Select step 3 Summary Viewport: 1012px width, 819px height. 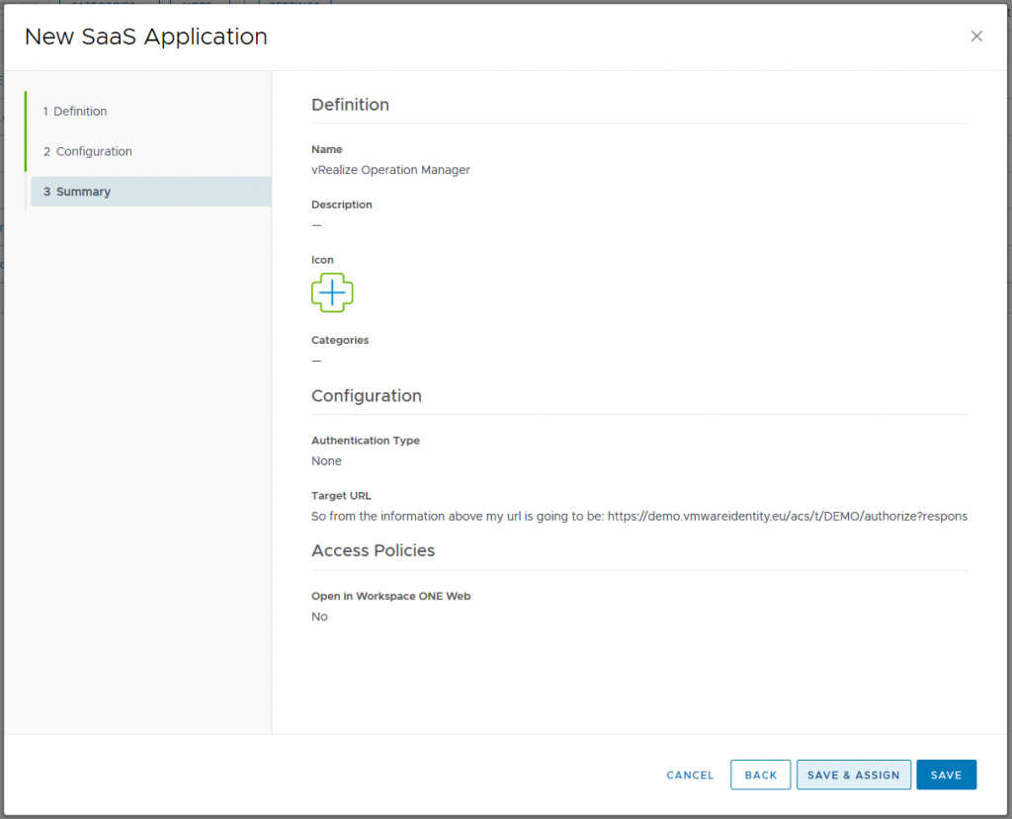coord(150,192)
